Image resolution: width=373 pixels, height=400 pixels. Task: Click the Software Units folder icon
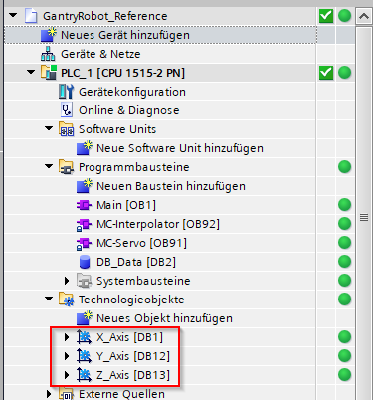pyautogui.click(x=66, y=129)
